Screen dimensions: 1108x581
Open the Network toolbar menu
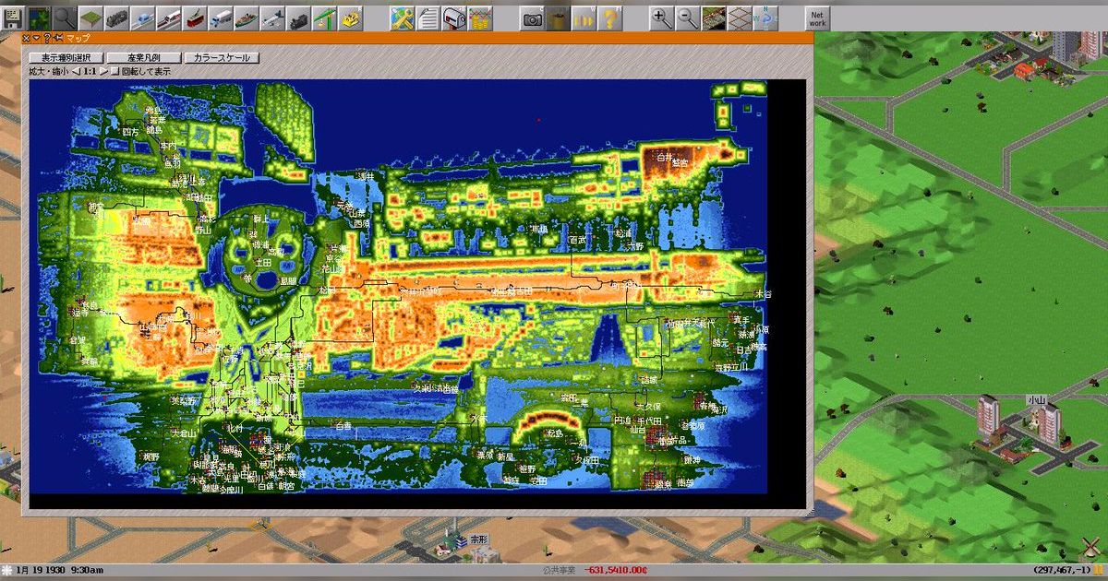coord(817,17)
